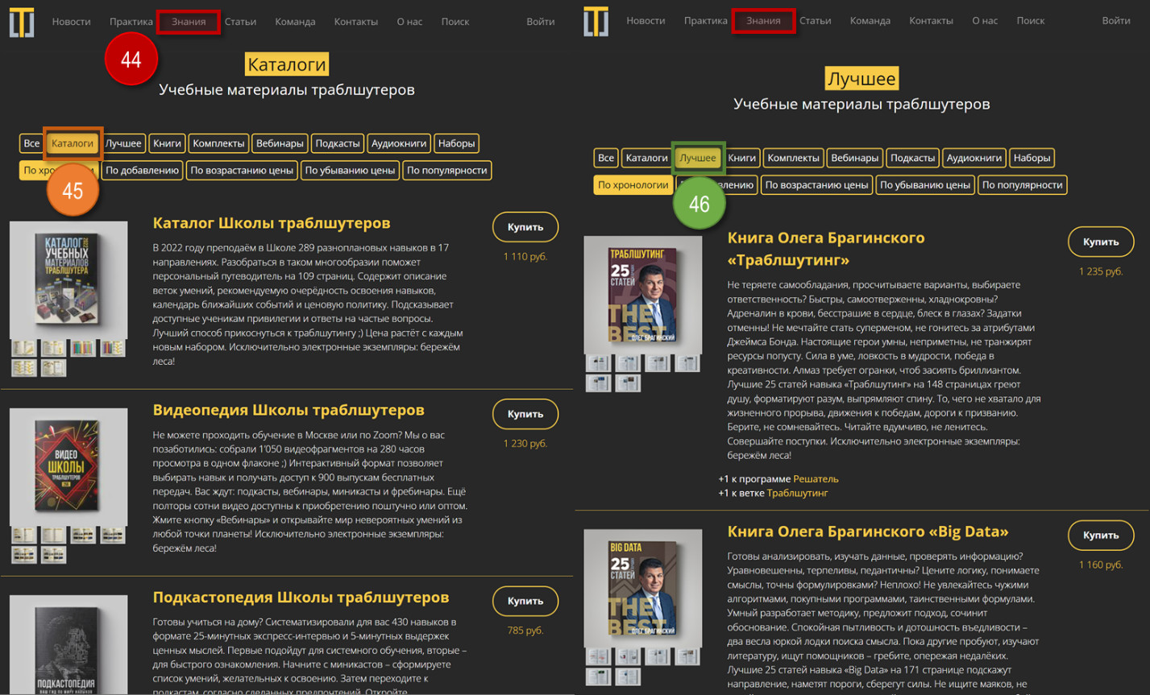Show Вебинары on the left page
1150x695 pixels.
[280, 143]
